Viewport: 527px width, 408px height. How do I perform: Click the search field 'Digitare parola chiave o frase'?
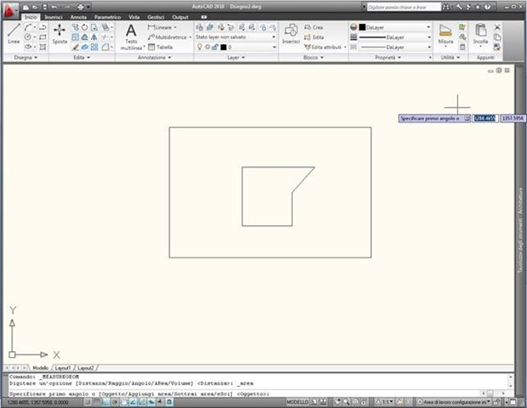(404, 7)
